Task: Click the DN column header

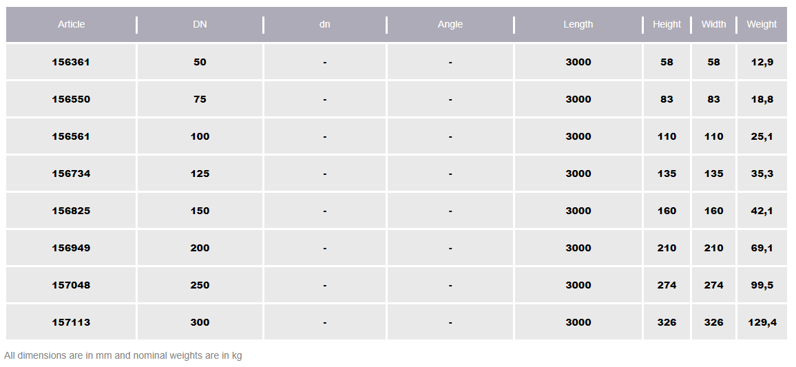Action: click(x=200, y=25)
